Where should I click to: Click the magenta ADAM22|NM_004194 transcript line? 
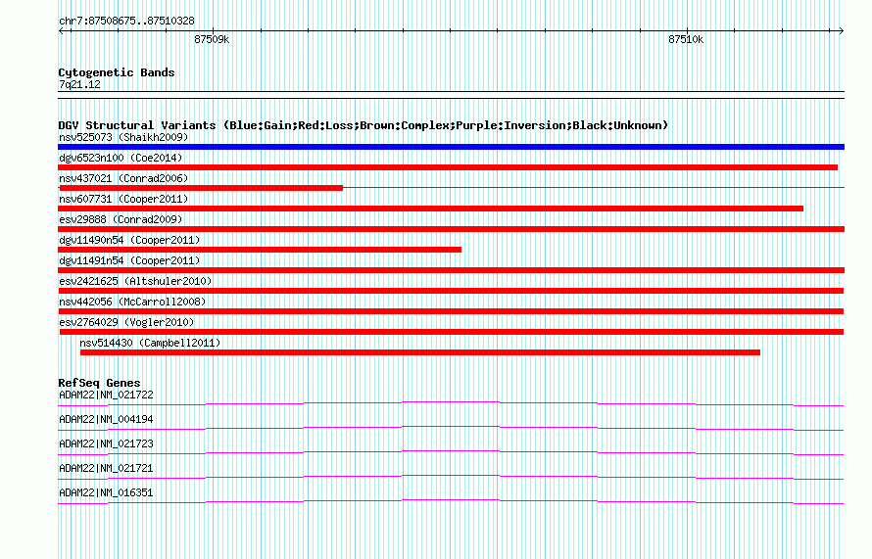pos(451,429)
